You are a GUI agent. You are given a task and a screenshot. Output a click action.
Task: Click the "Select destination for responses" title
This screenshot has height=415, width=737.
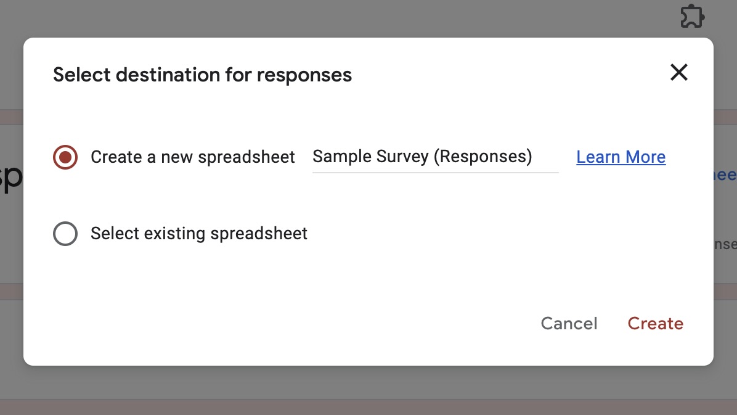(x=202, y=75)
